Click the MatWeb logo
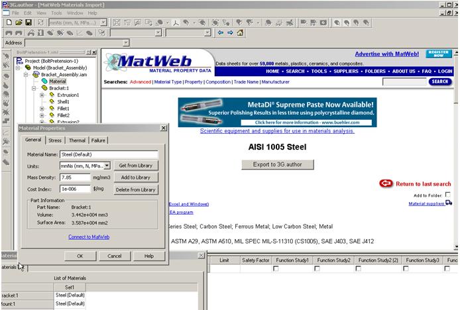The height and width of the screenshot is (310, 460). pos(158,62)
